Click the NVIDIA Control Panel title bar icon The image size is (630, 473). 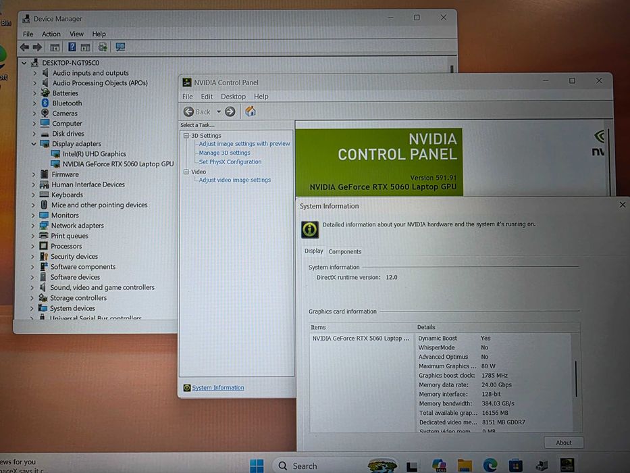coord(187,82)
